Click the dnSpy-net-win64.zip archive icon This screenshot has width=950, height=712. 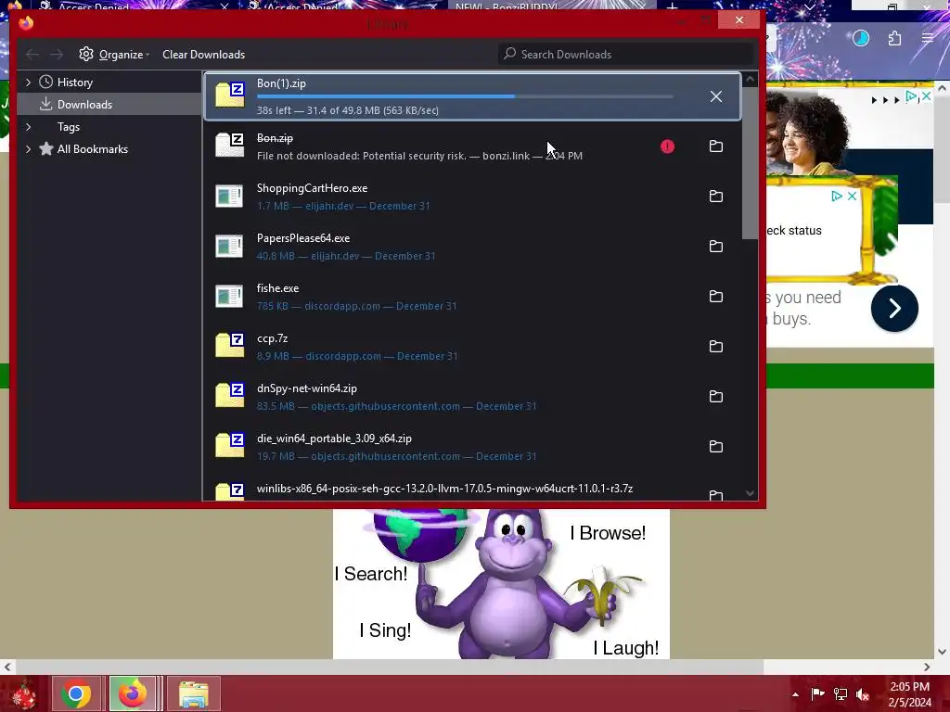tap(230, 395)
